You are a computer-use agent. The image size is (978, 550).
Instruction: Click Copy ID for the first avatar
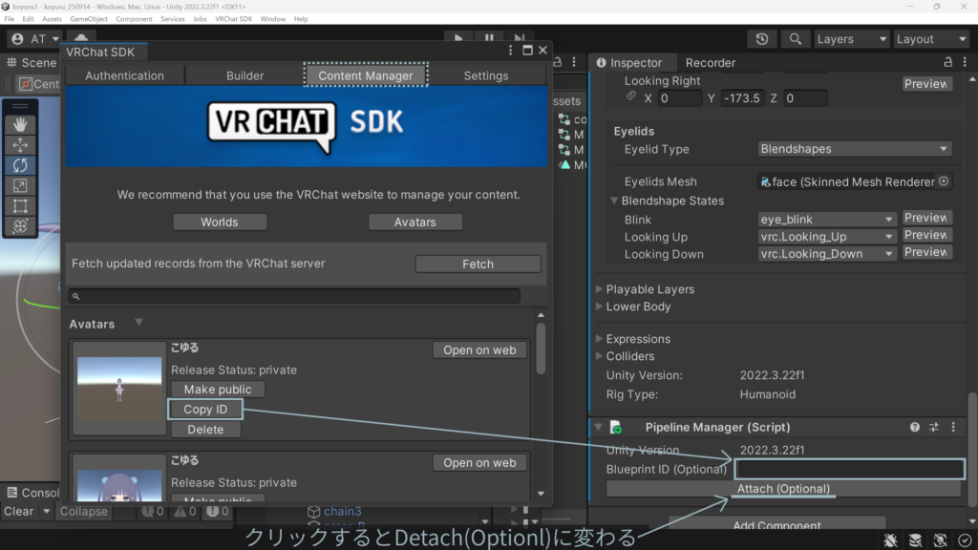coord(205,409)
